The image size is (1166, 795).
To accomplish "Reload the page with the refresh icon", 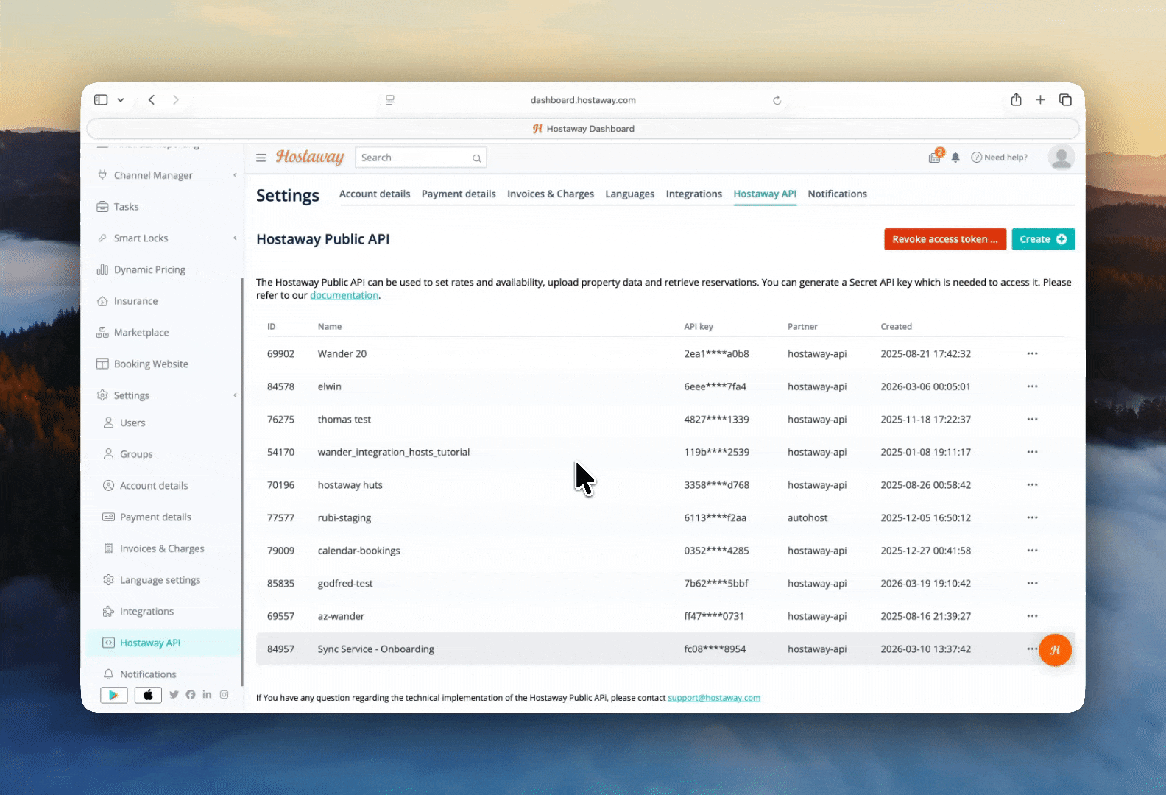I will coord(777,100).
